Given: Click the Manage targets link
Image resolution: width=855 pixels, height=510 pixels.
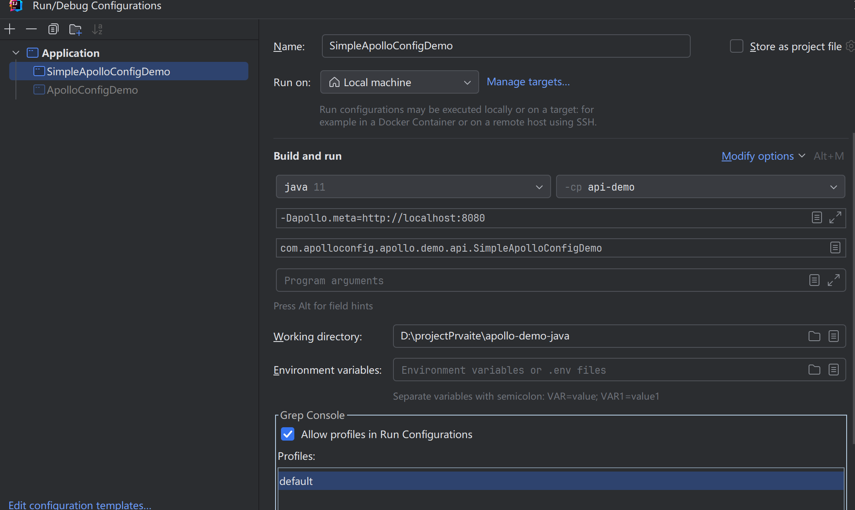Looking at the screenshot, I should (x=528, y=82).
